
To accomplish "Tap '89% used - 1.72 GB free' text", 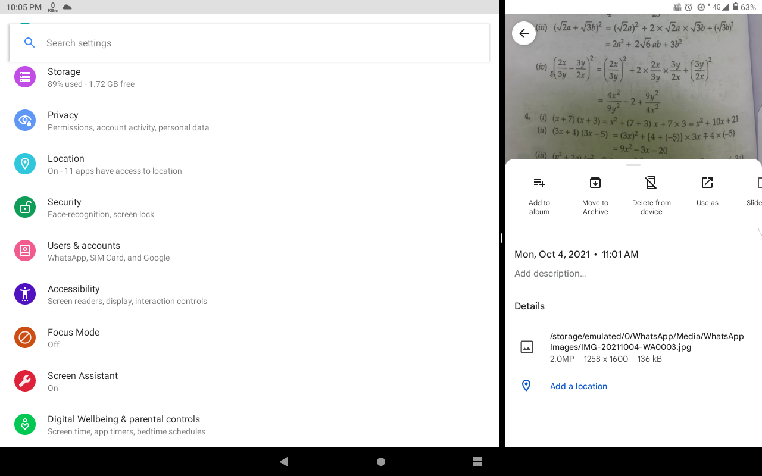I will tap(91, 84).
